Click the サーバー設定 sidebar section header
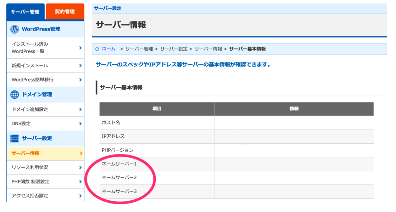396x212 pixels. pos(46,138)
